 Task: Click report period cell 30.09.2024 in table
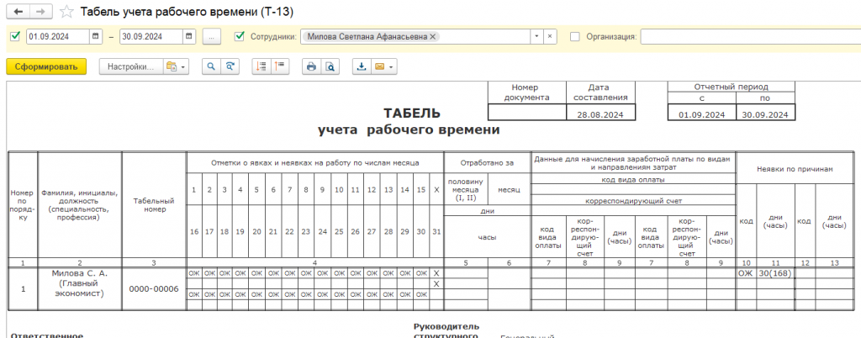click(765, 114)
